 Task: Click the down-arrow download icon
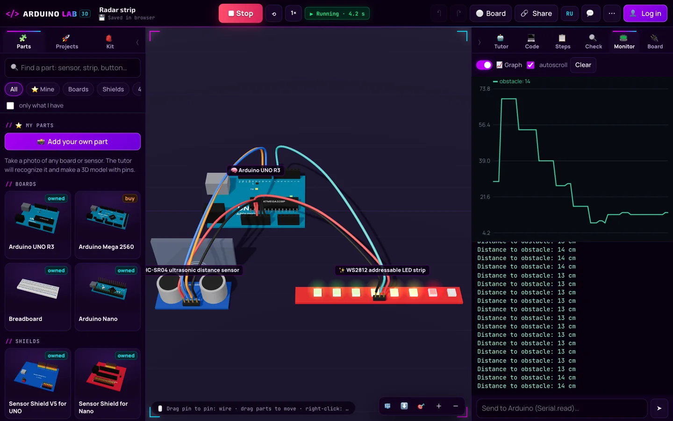coord(404,406)
